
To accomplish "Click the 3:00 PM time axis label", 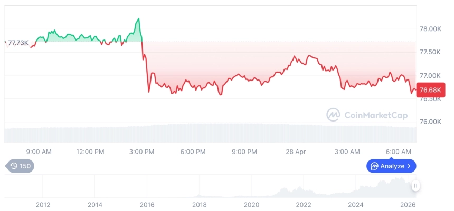I will pyautogui.click(x=141, y=152).
